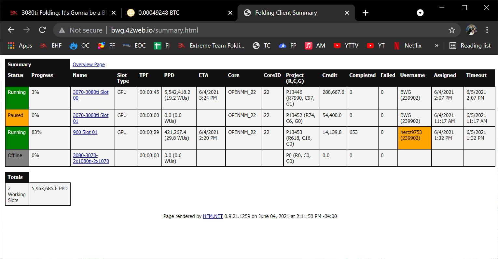Screen dimensions: 498x259
Task: Open the Netflix bookmark
Action: pyautogui.click(x=408, y=46)
